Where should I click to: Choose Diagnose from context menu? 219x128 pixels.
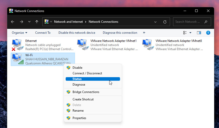[93, 85]
